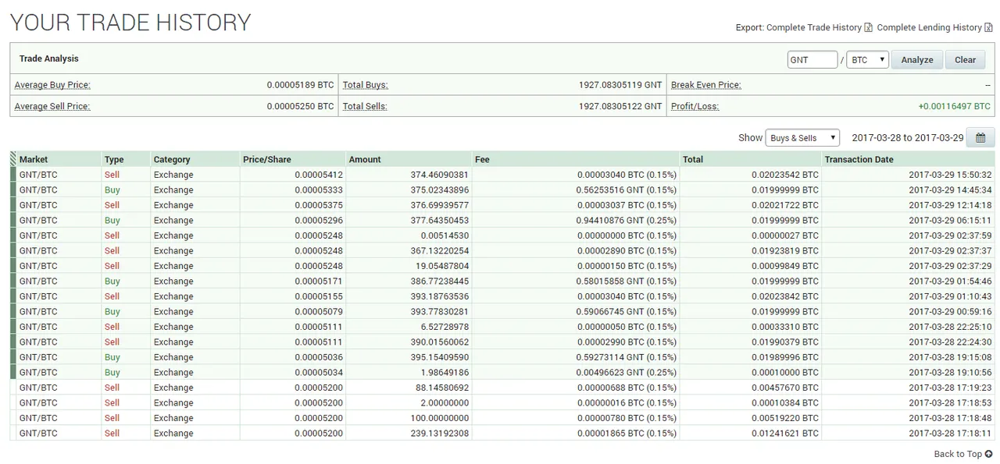Click the Total Sells label

click(365, 106)
